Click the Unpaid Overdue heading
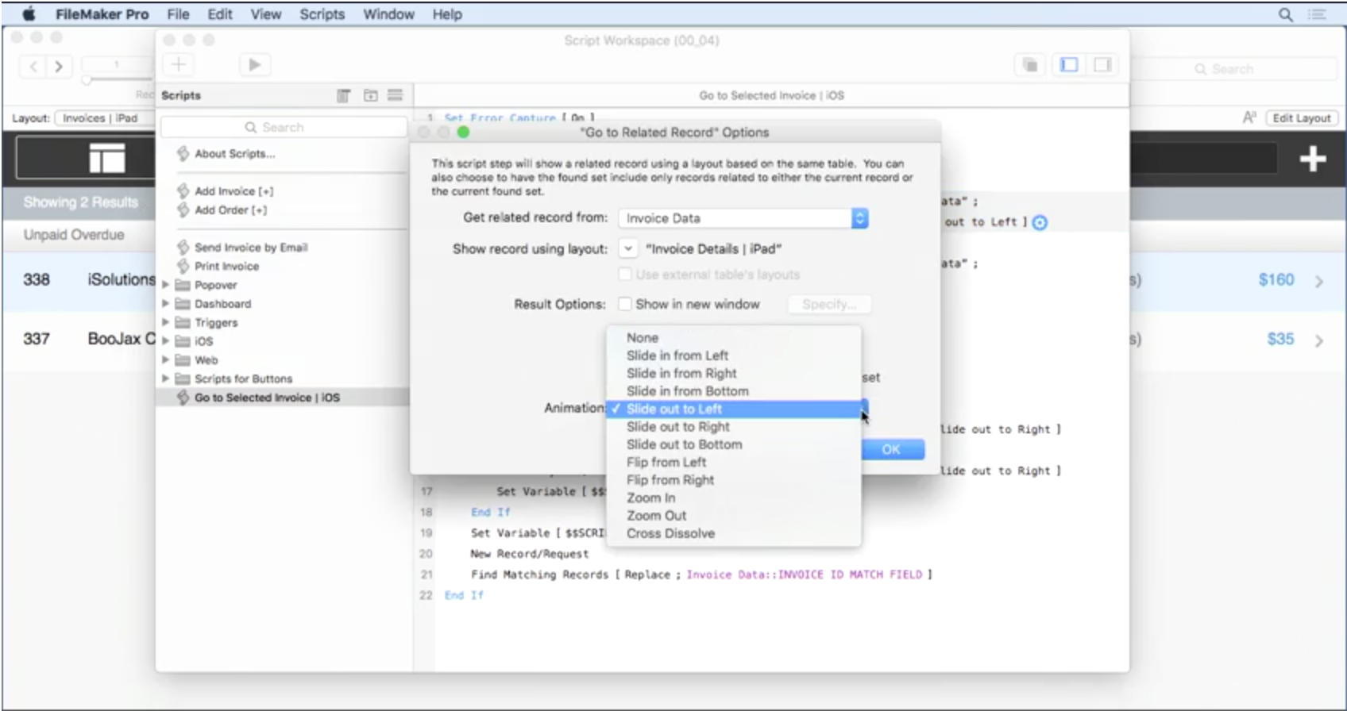1347x711 pixels. (x=74, y=235)
